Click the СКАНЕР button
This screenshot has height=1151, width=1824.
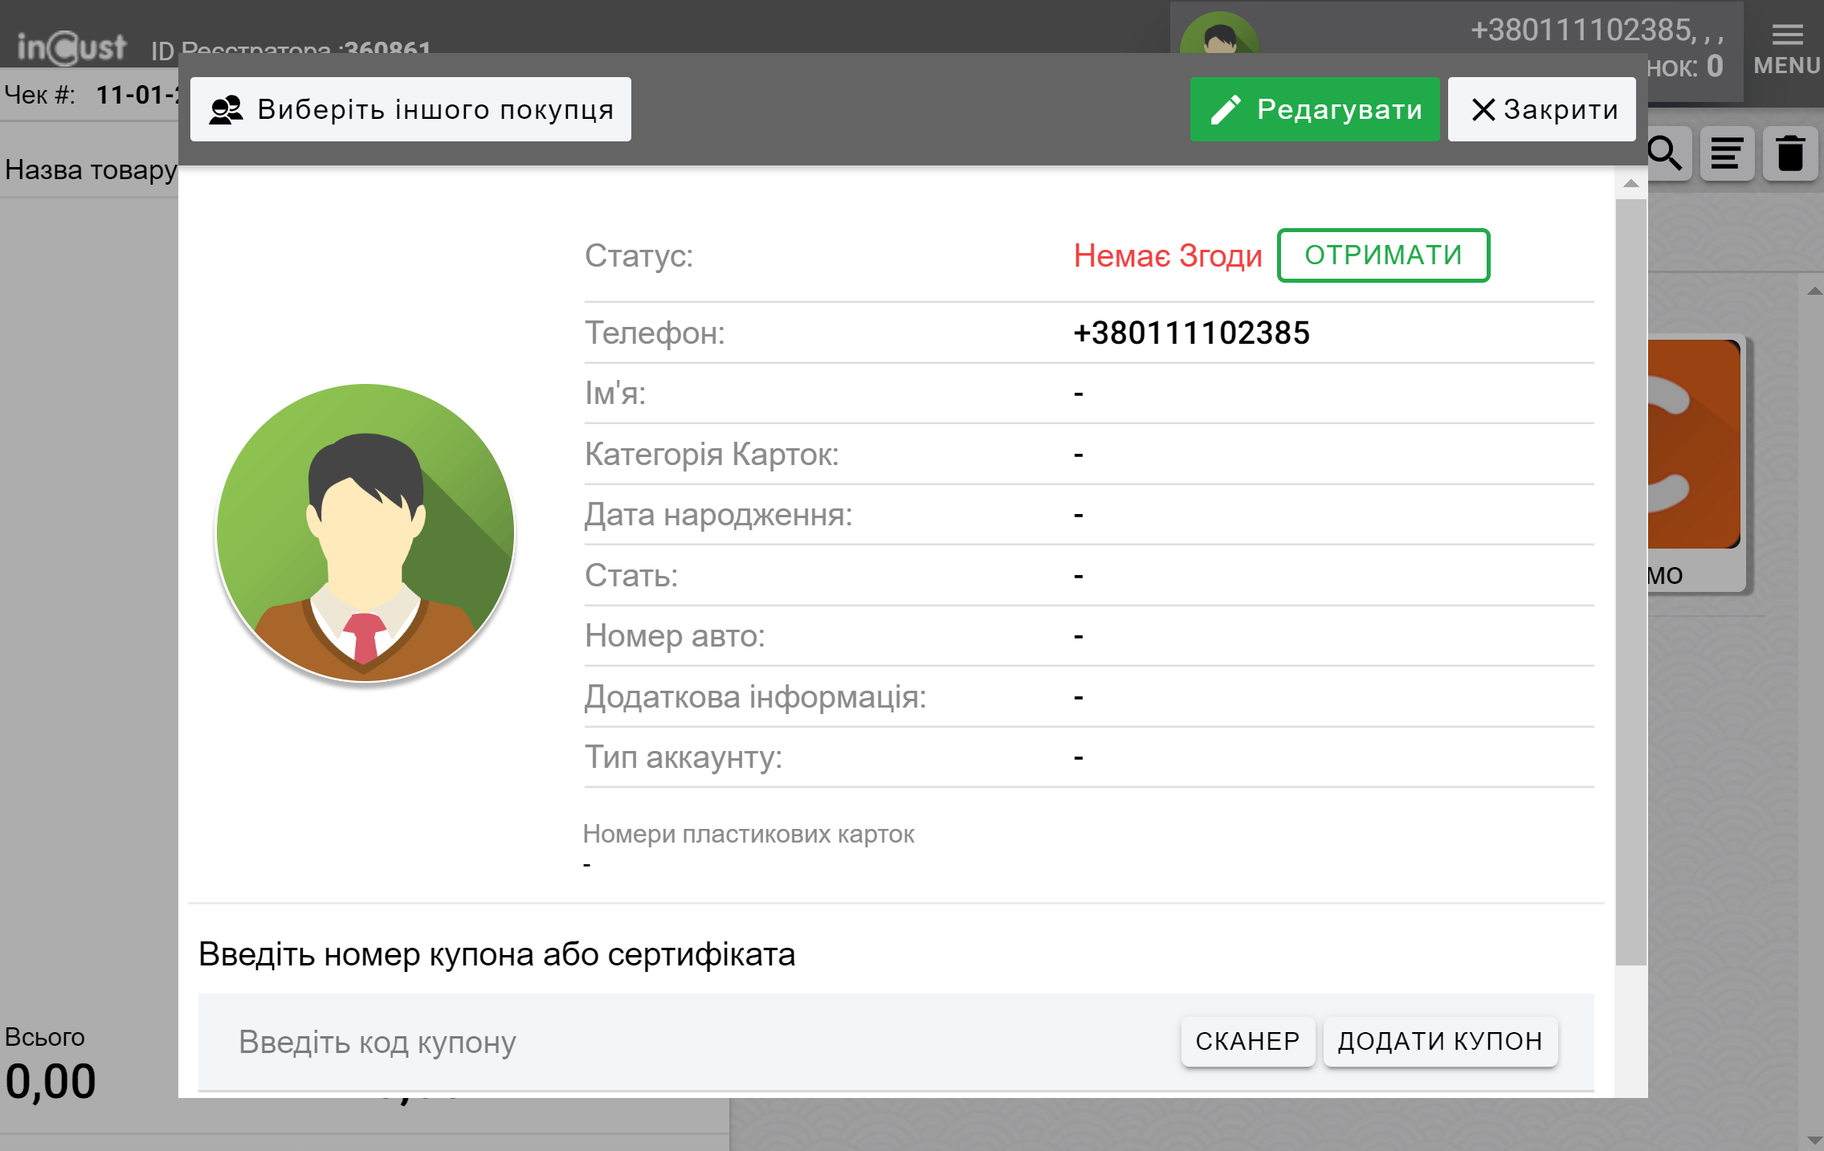tap(1247, 1041)
